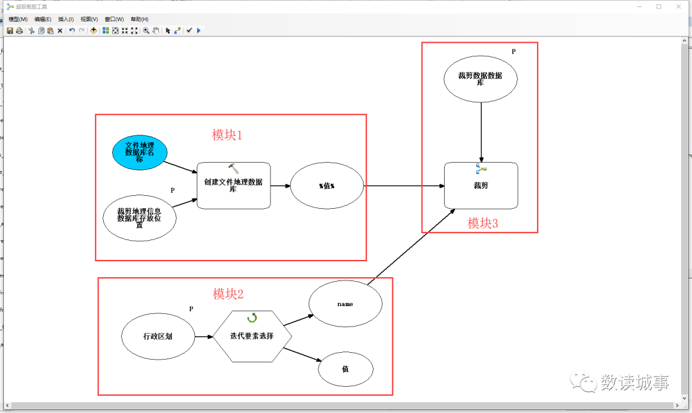692x413 pixels.
Task: Delete selection with the X icon
Action: point(60,31)
